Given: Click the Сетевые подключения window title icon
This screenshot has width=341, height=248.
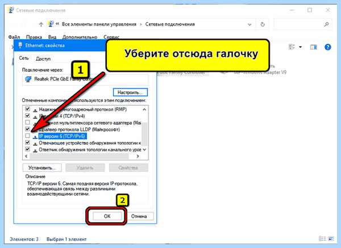Looking at the screenshot, I should coord(11,10).
